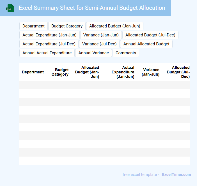This screenshot has width=197, height=186.
Task: Click the first empty row of the table
Action: (x=104, y=85)
